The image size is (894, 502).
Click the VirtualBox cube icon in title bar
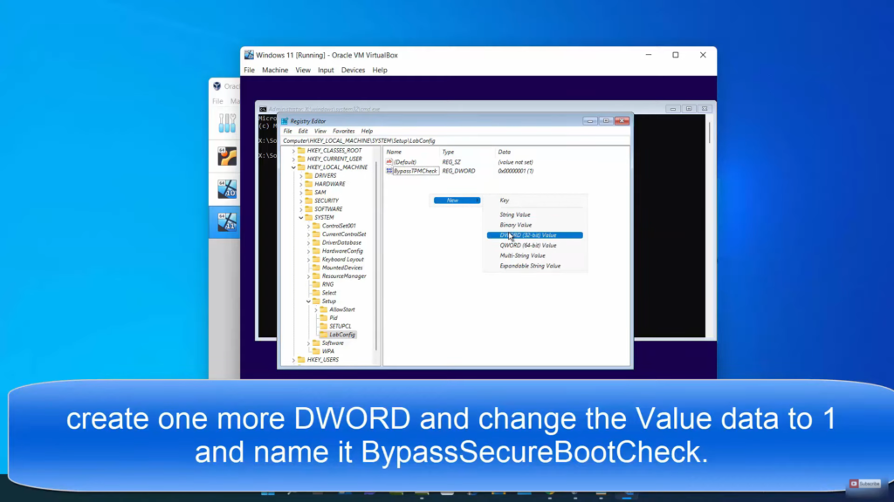(249, 55)
